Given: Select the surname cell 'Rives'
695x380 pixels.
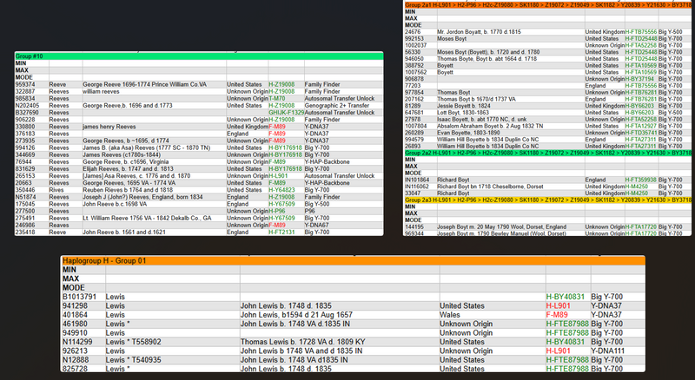Looking at the screenshot, I should pyautogui.click(x=56, y=190).
